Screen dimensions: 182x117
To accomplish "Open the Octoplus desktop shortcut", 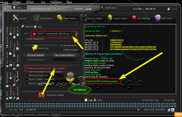I will point(16,2).
